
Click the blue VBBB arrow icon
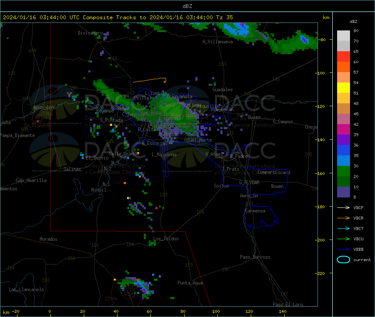click(343, 250)
